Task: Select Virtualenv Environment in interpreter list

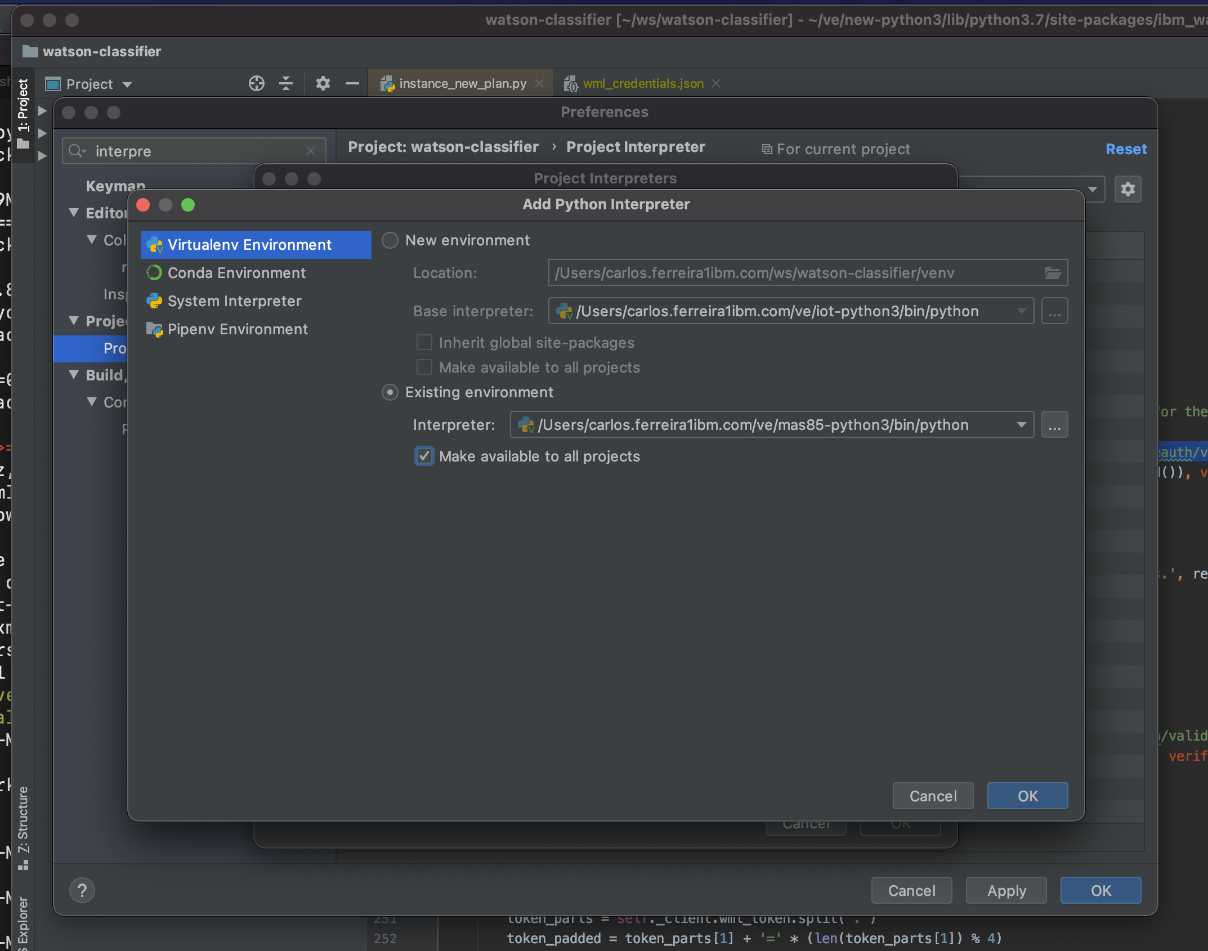Action: (x=256, y=245)
